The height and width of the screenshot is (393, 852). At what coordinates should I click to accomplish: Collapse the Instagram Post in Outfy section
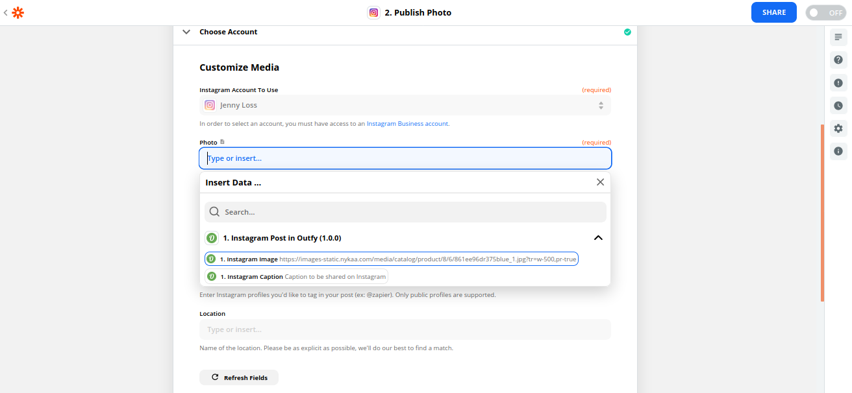tap(598, 238)
